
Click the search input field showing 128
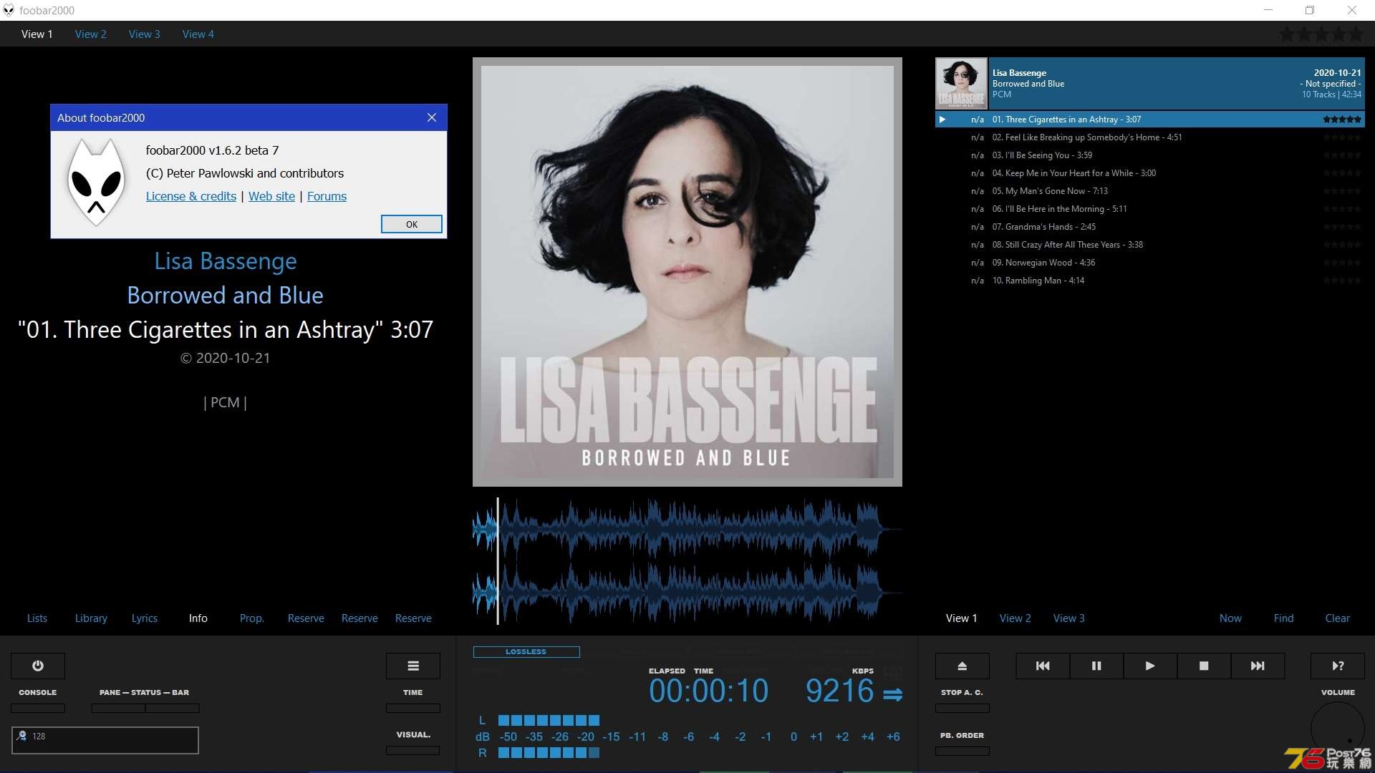click(105, 740)
